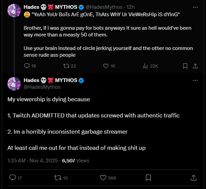Open more options for top tweet
Image resolution: width=206 pixels, height=189 pixels.
195,7
